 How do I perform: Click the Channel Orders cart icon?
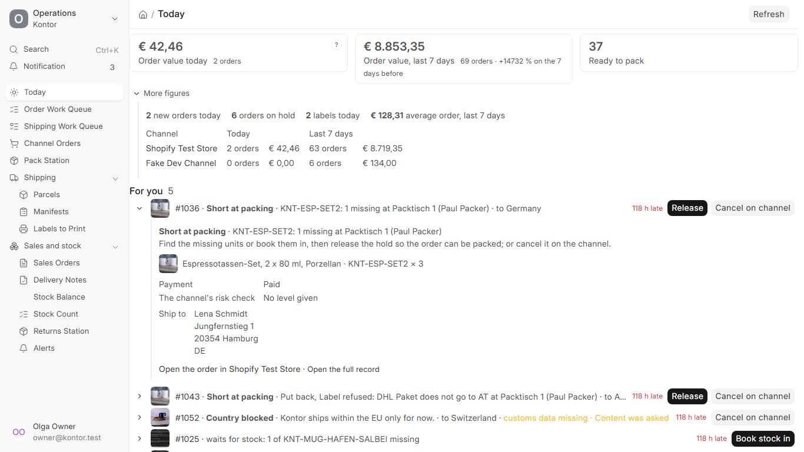[14, 144]
